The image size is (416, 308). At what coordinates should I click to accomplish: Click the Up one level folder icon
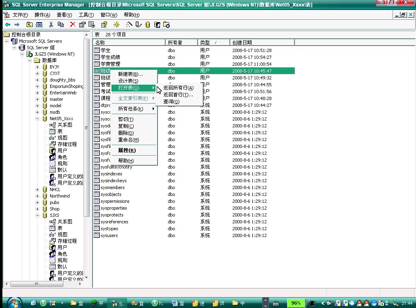coord(29,25)
